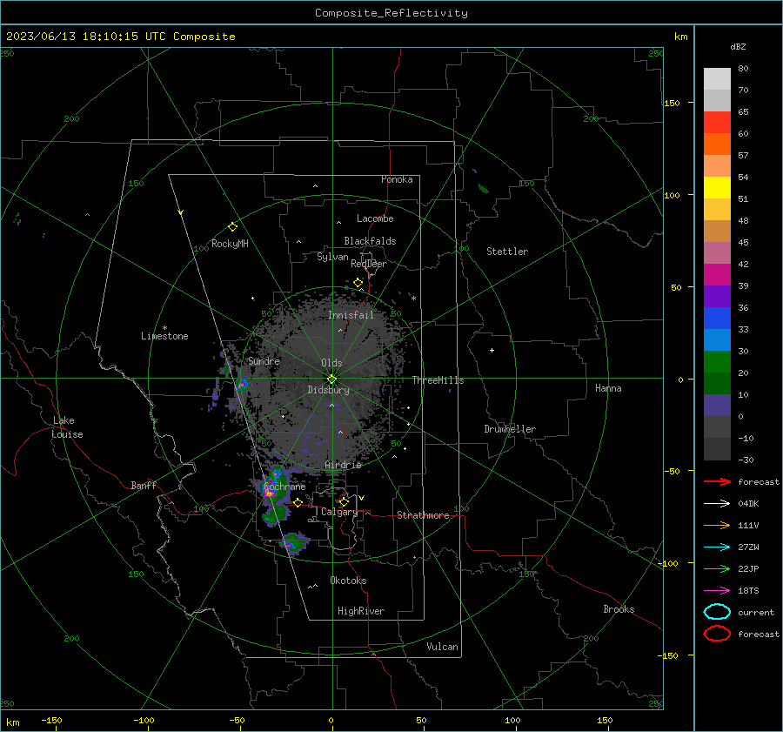Click the cyan current oval icon
783x732 pixels.
tap(717, 612)
